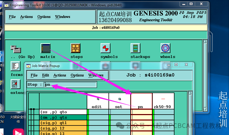Close the Engineering Toolkit window

(x=201, y=4)
